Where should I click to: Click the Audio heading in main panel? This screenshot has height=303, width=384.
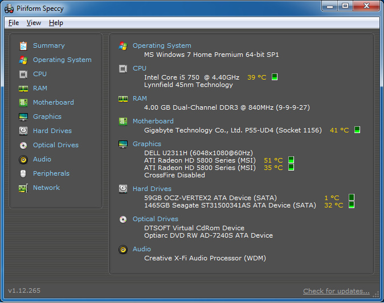tap(142, 249)
